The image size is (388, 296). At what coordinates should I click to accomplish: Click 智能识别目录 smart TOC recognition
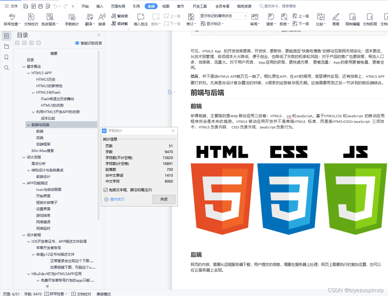point(89,43)
